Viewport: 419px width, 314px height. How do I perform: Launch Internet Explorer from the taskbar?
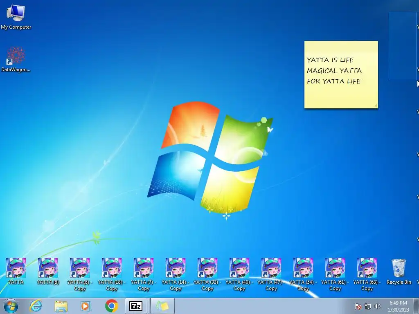point(36,306)
